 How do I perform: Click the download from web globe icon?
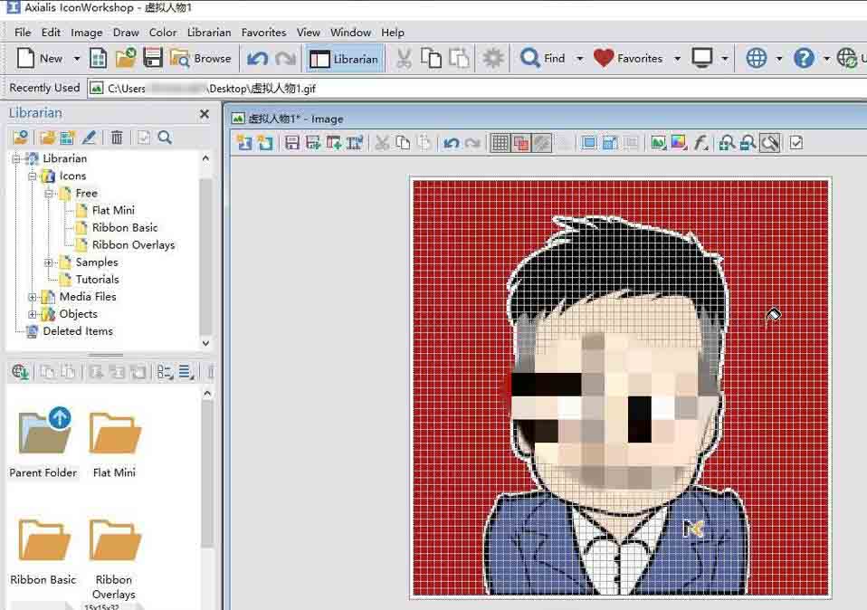pyautogui.click(x=20, y=372)
